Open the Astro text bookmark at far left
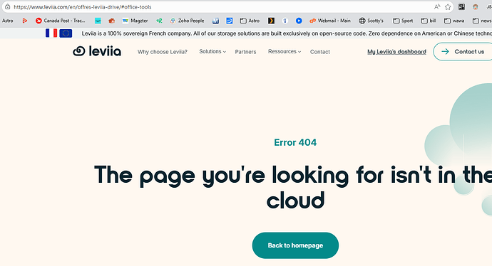This screenshot has height=266, width=492. click(8, 21)
